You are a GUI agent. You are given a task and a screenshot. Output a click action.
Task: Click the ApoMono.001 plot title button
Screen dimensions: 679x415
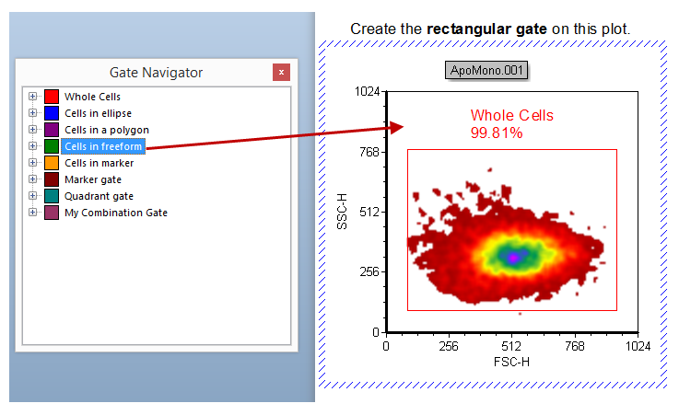click(x=487, y=71)
